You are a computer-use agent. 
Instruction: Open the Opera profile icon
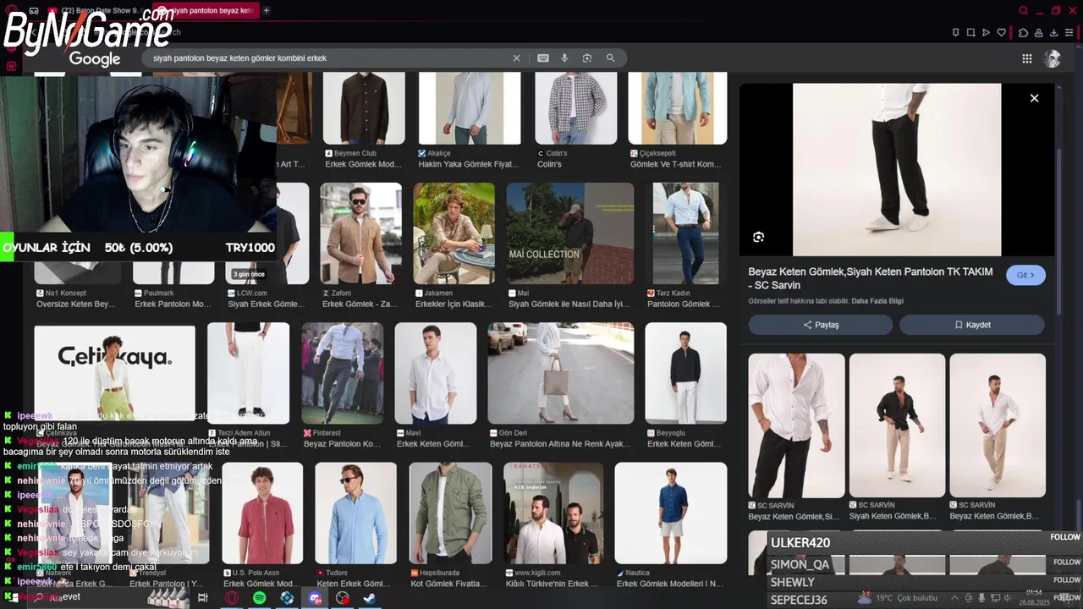1038,32
